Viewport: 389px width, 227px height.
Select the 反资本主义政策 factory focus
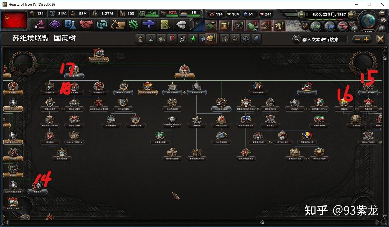[x=221, y=105]
